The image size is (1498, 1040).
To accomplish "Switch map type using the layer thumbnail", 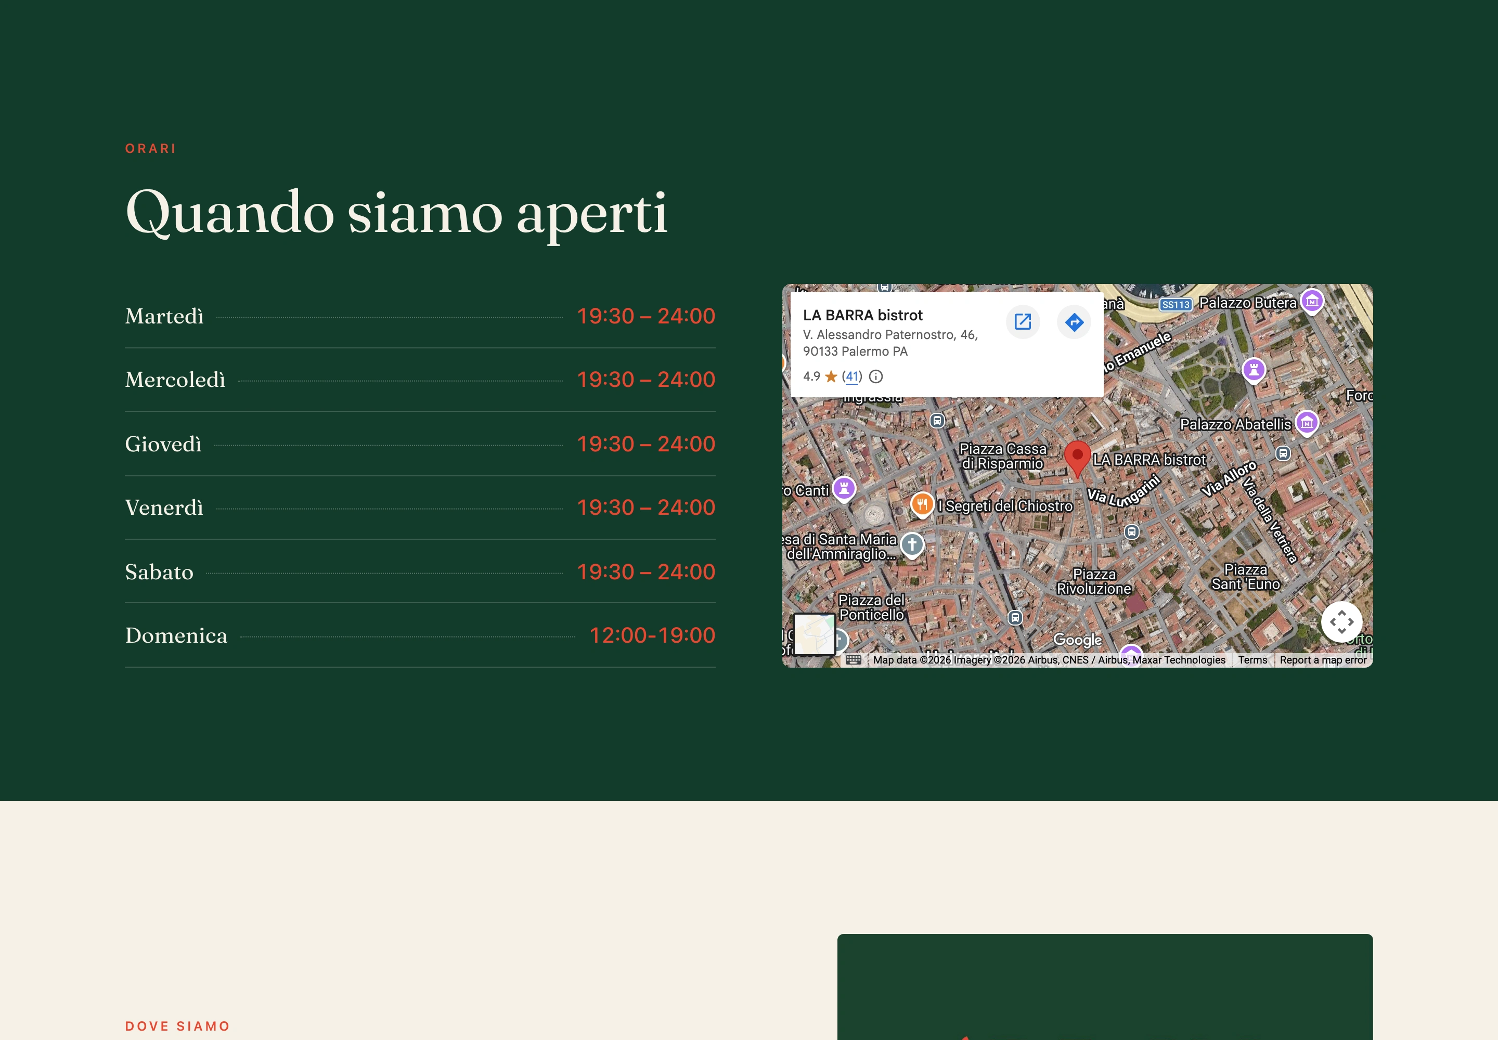I will tap(814, 634).
